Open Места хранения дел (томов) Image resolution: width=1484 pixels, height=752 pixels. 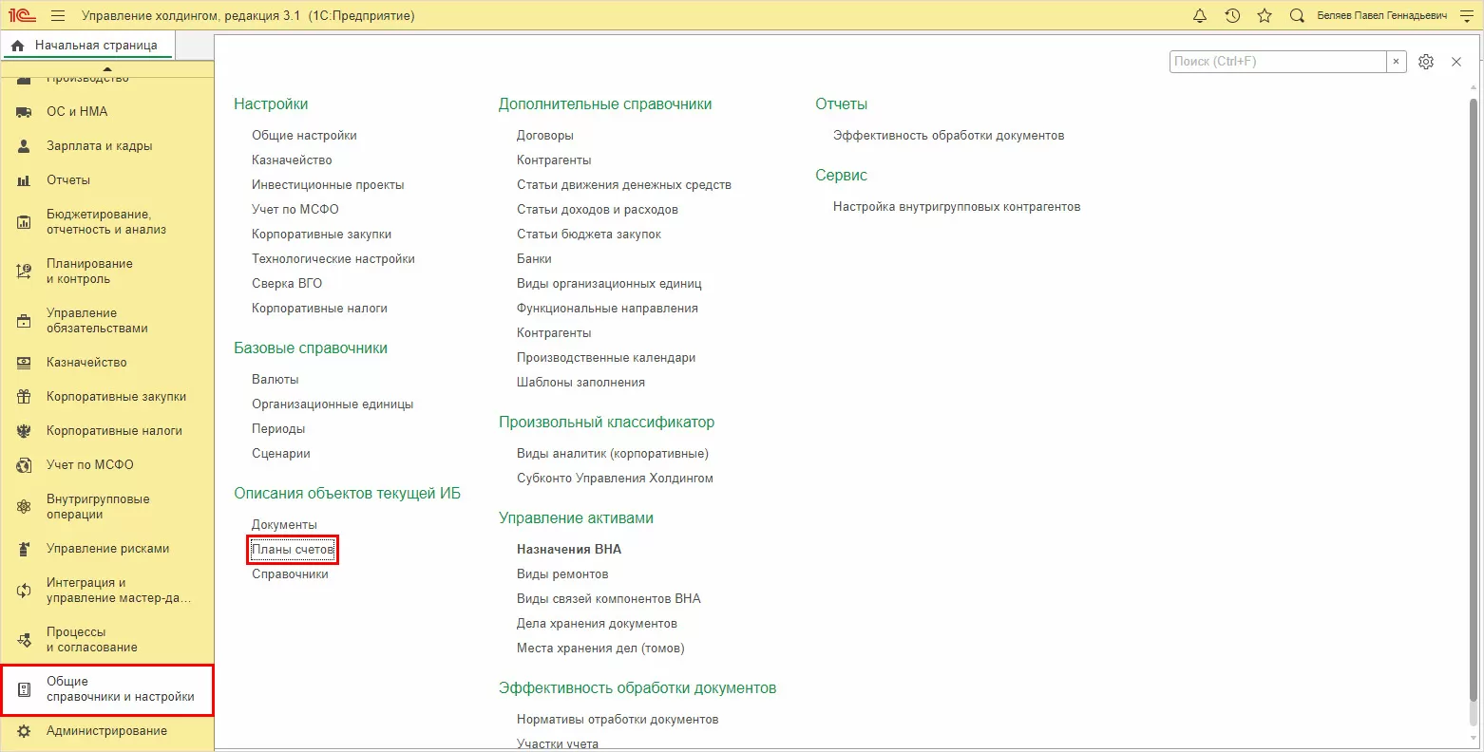[x=600, y=649]
